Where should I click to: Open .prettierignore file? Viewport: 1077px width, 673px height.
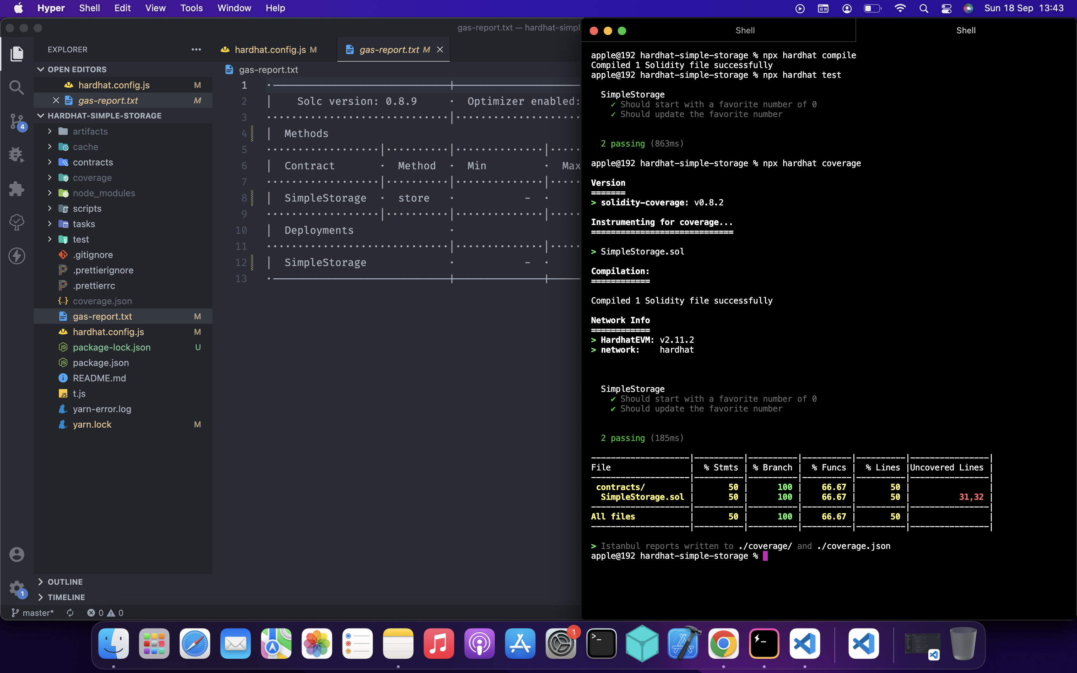click(123, 270)
